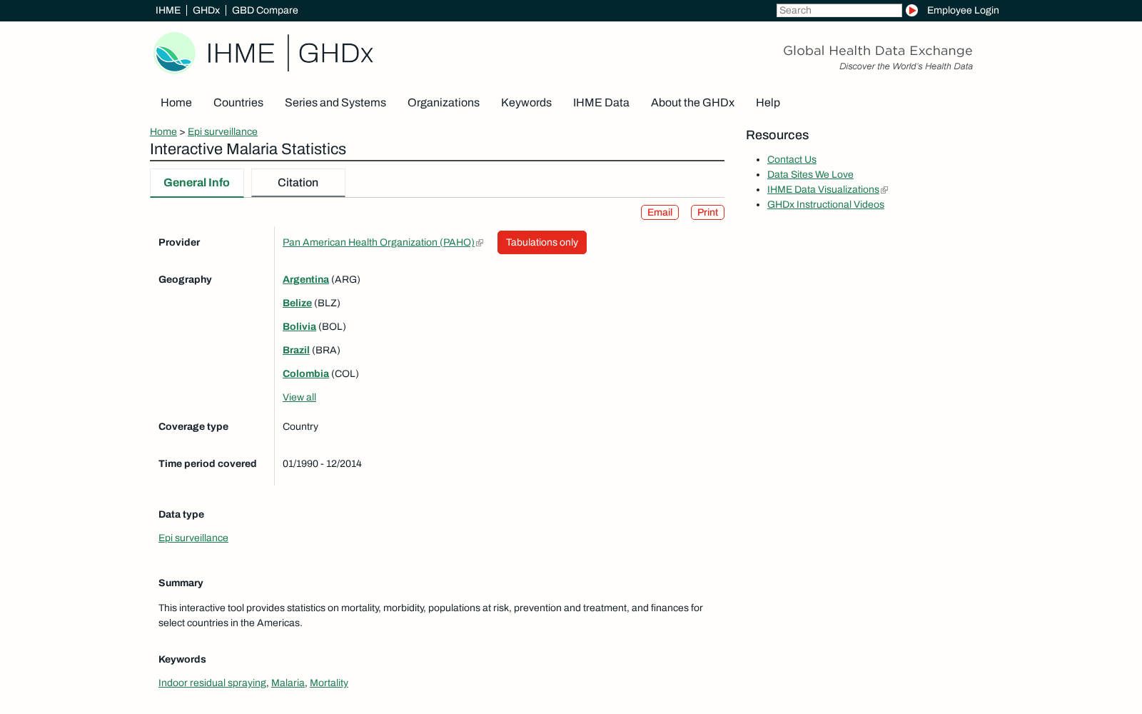Open GHDx link in top bar

(206, 10)
